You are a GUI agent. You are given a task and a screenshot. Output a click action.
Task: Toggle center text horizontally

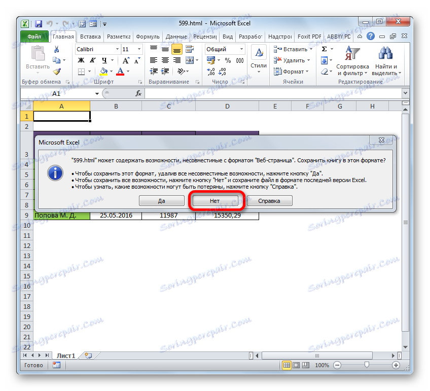(x=165, y=60)
